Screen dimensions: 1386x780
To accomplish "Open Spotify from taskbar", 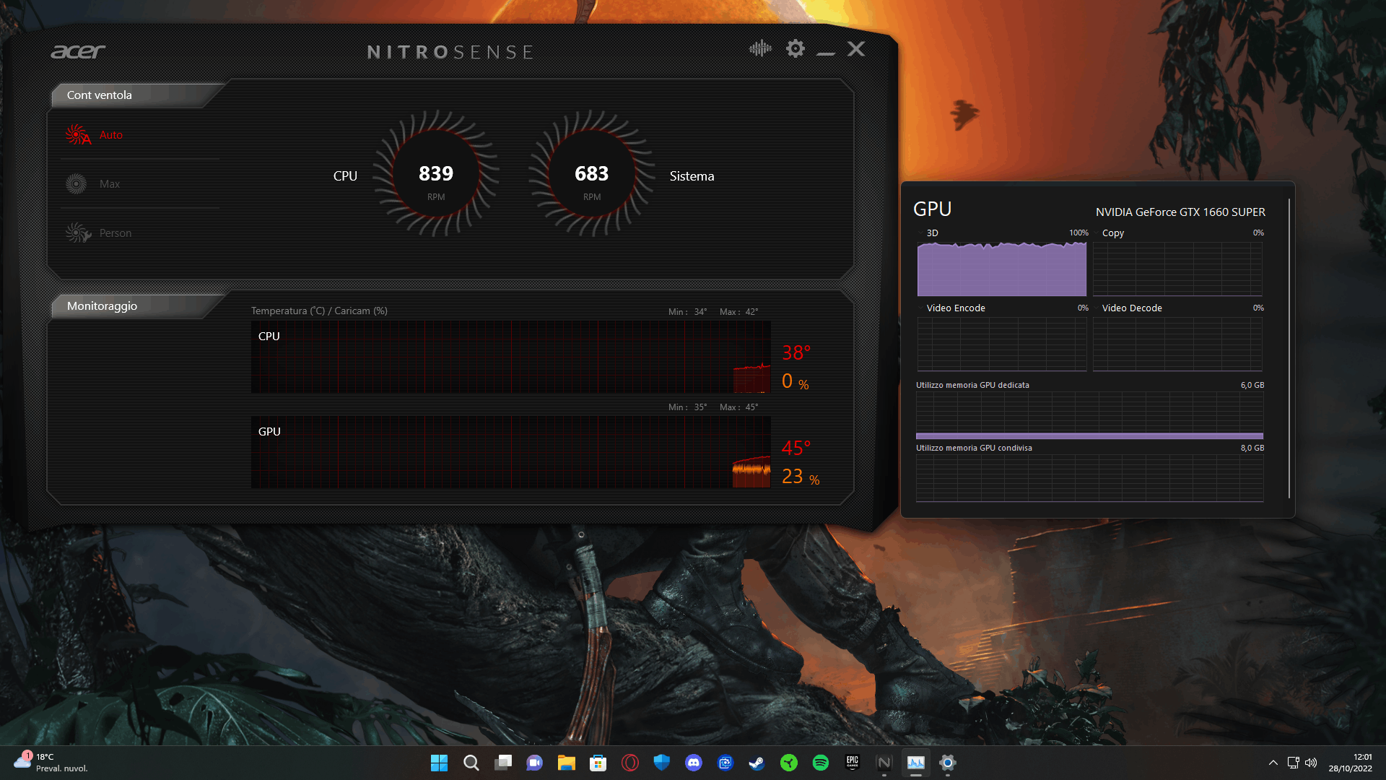I will pos(821,763).
